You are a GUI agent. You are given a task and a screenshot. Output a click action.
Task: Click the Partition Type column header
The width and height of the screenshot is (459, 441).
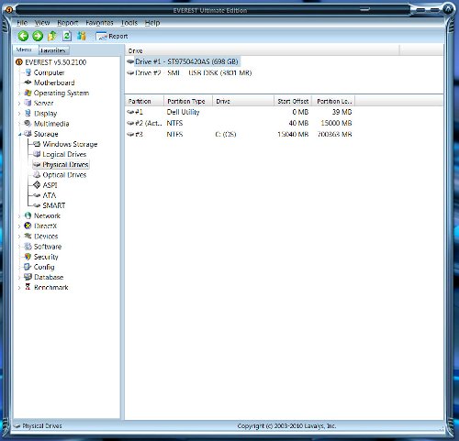pos(188,101)
